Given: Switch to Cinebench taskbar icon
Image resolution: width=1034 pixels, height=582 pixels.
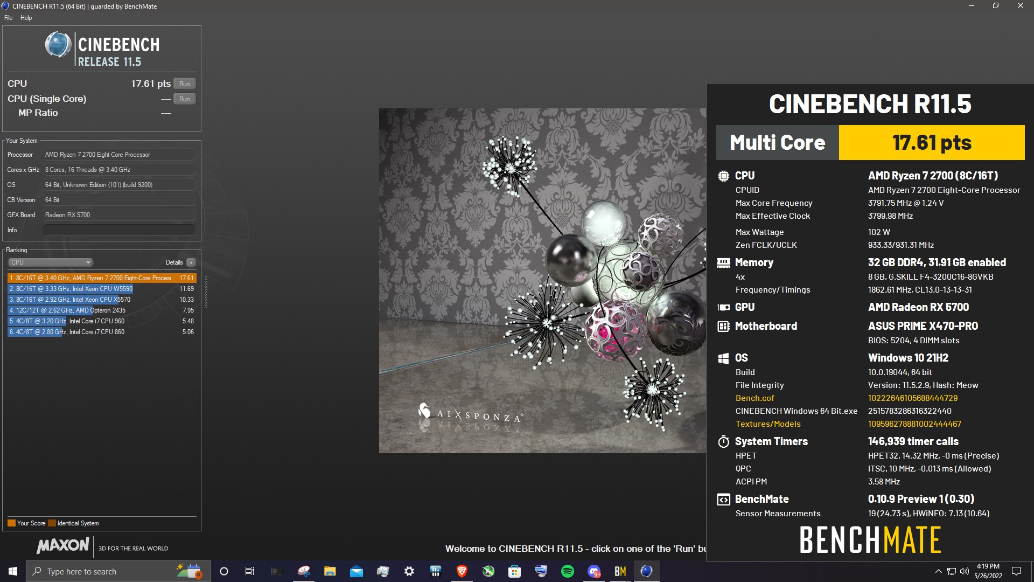Looking at the screenshot, I should pyautogui.click(x=647, y=571).
